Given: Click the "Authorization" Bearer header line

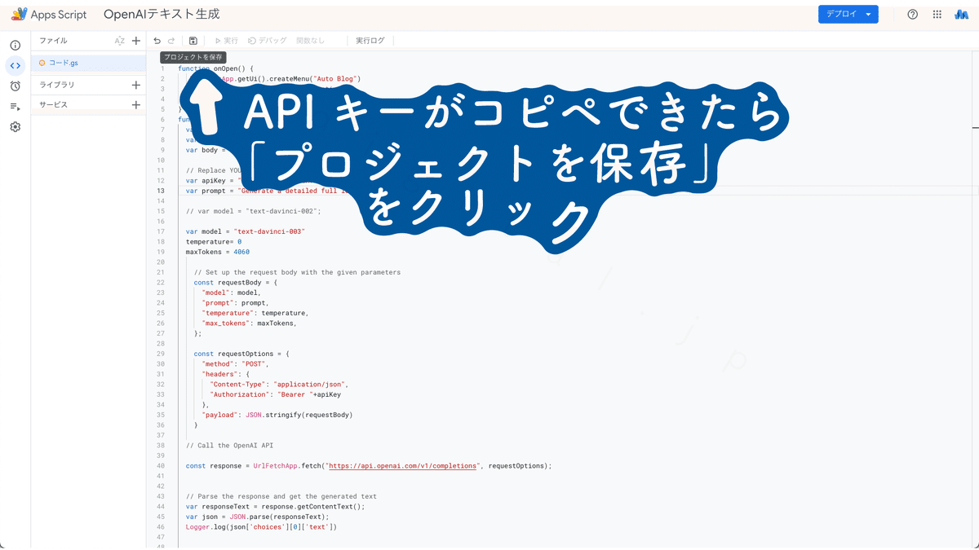Looking at the screenshot, I should pyautogui.click(x=275, y=394).
